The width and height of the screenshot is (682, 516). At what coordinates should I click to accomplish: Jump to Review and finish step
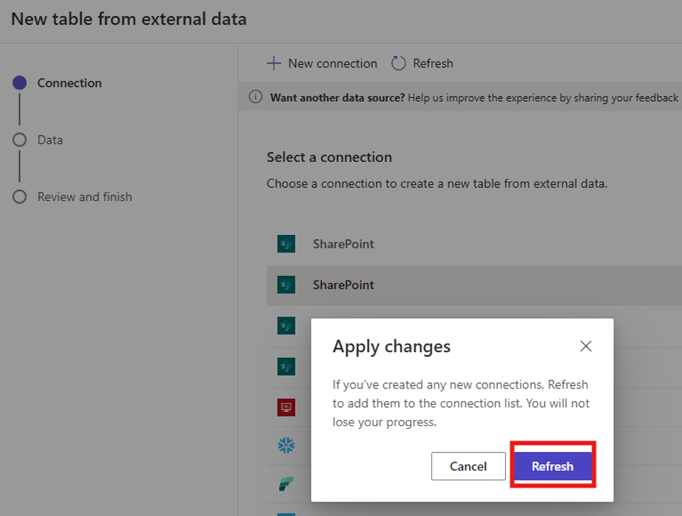coord(85,197)
